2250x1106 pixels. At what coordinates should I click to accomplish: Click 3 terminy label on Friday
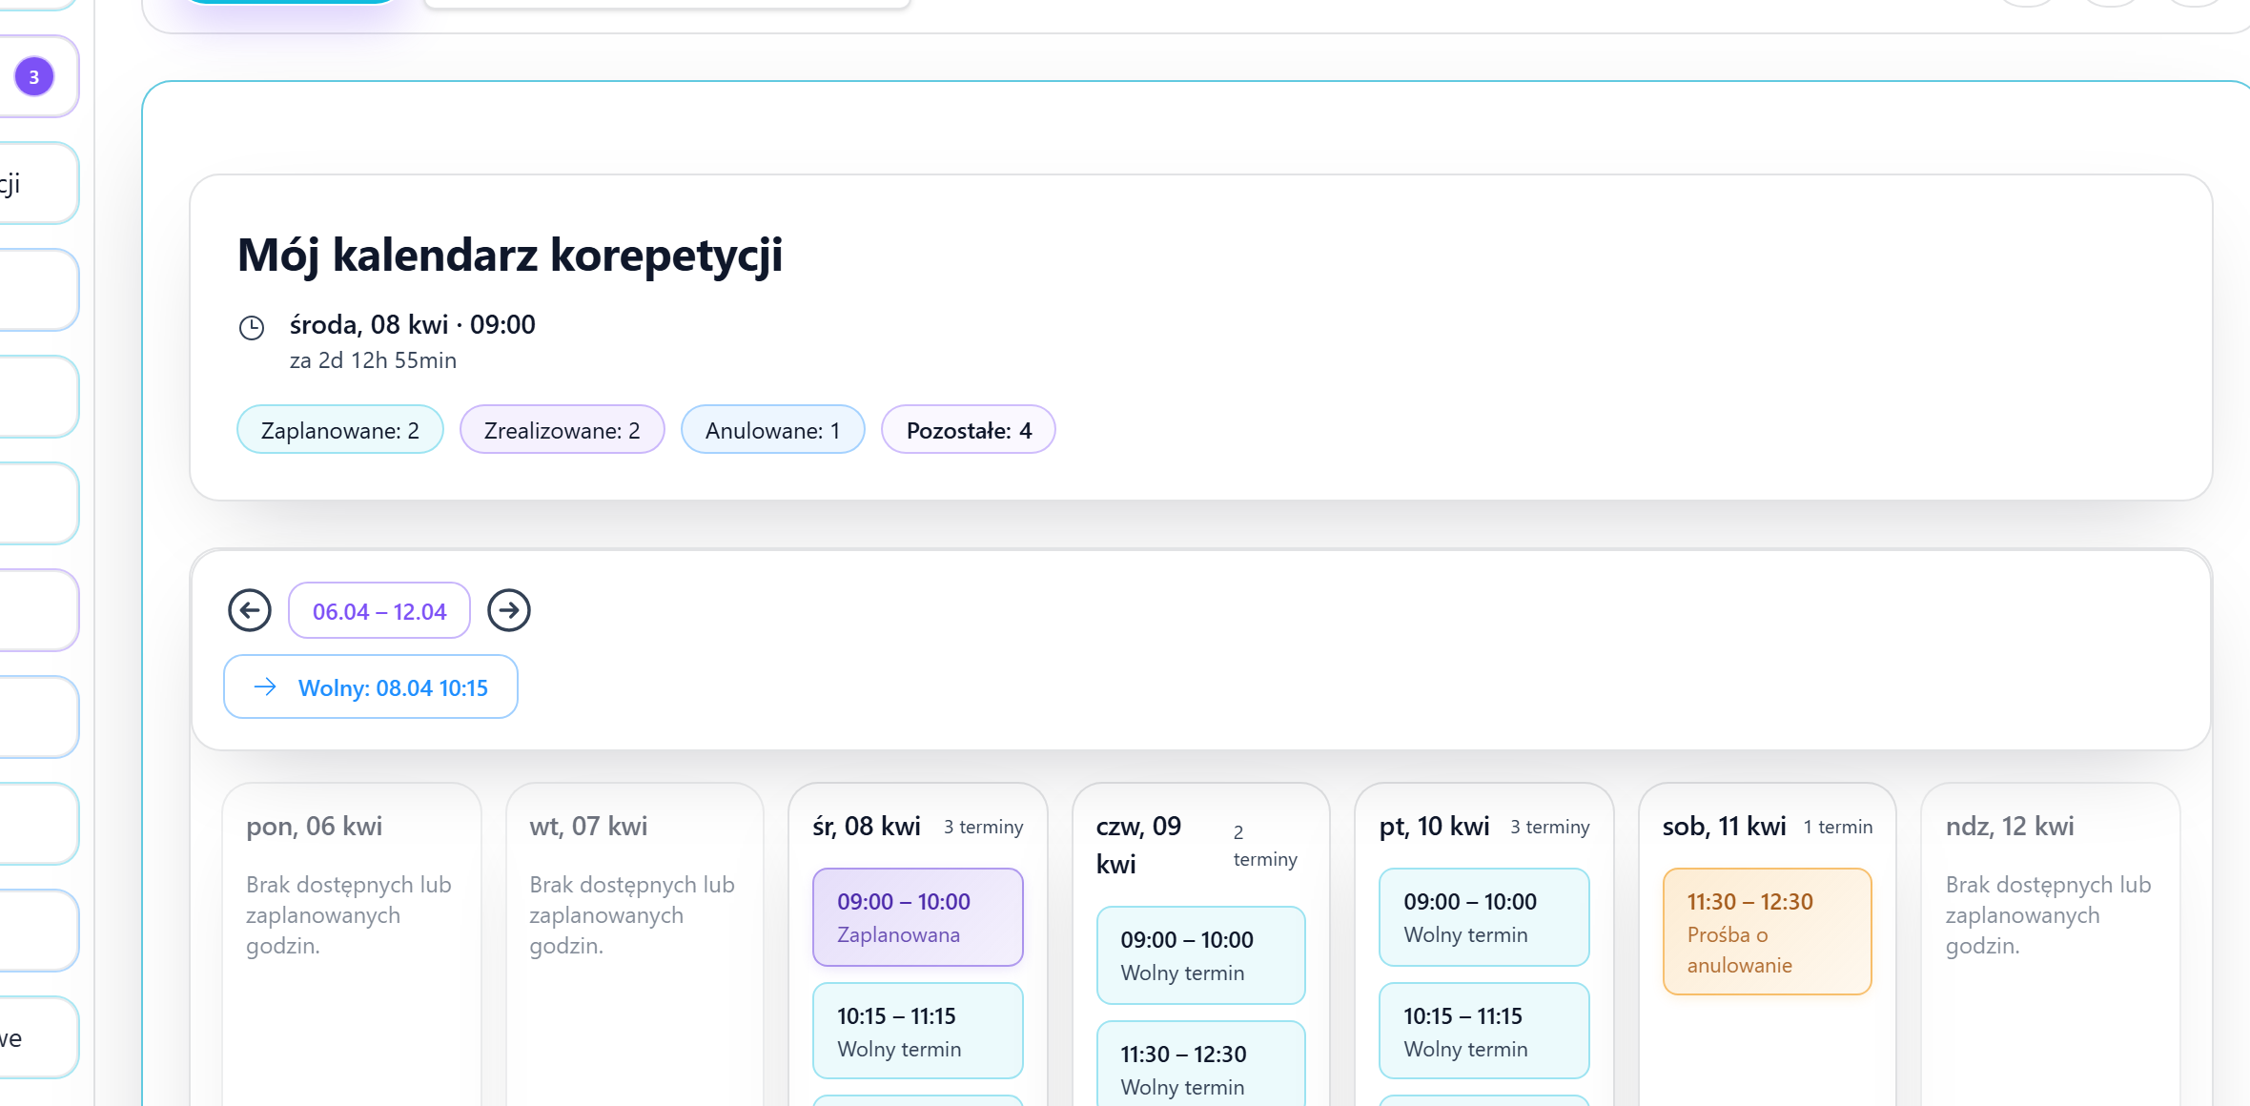1550,827
